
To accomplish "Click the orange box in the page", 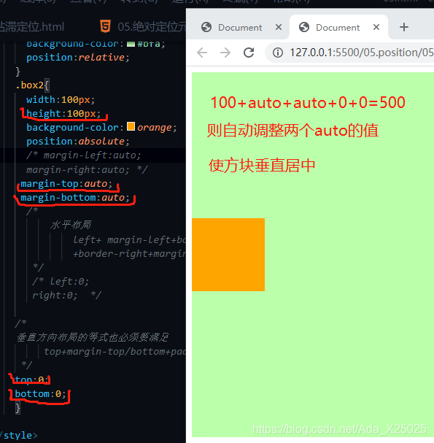I will [228, 255].
